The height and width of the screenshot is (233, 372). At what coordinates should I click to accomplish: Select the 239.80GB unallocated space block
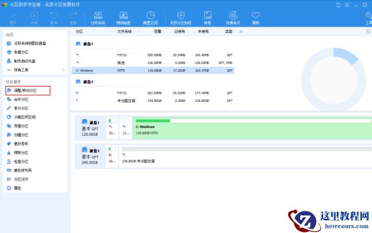[246, 156]
